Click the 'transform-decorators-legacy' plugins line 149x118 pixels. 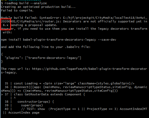pos(43,58)
